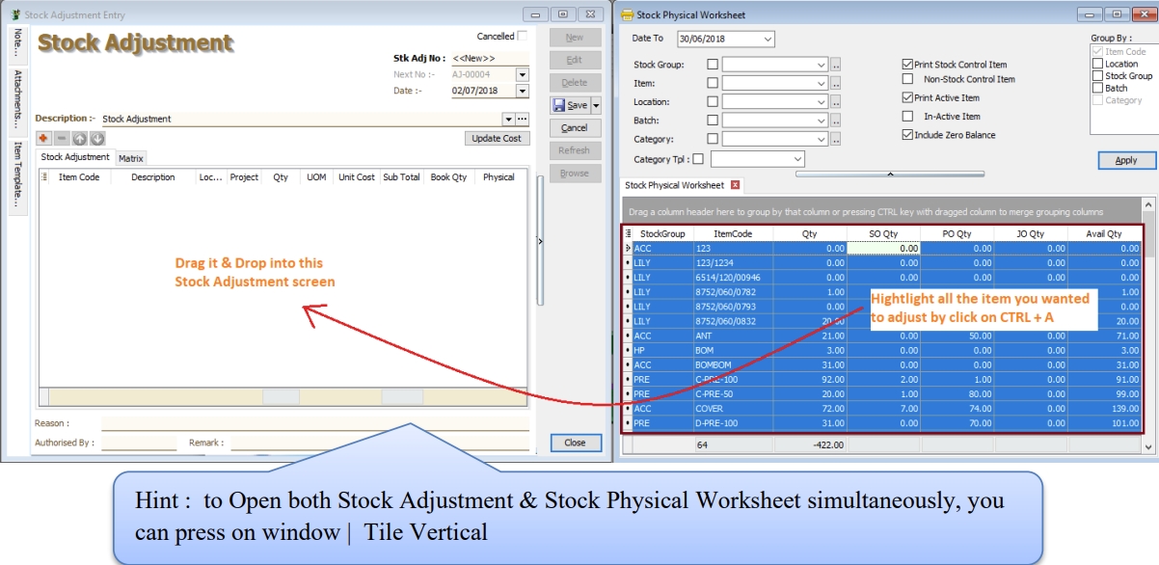Click the red plus add-row icon
This screenshot has width=1159, height=565.
(x=44, y=139)
